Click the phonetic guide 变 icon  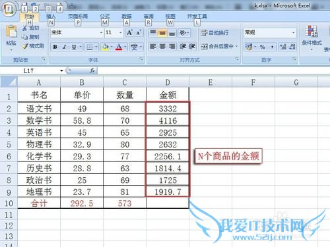pyautogui.click(x=134, y=47)
